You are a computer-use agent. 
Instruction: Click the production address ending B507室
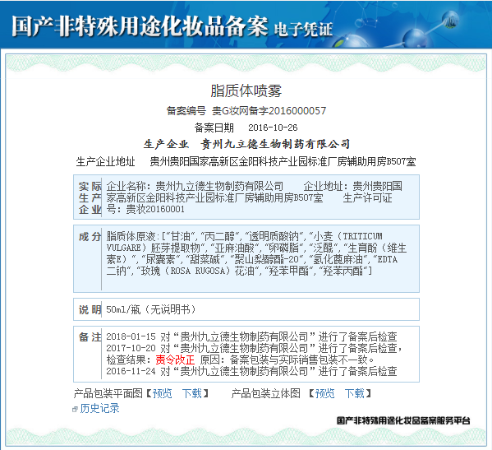point(283,161)
